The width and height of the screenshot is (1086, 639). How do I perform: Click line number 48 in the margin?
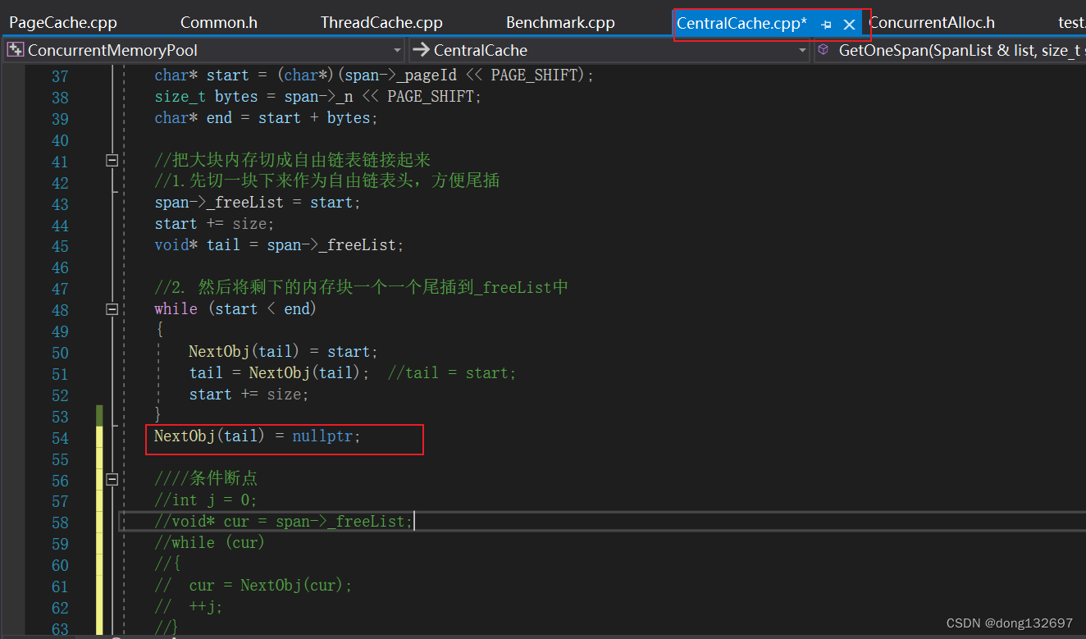coord(60,310)
